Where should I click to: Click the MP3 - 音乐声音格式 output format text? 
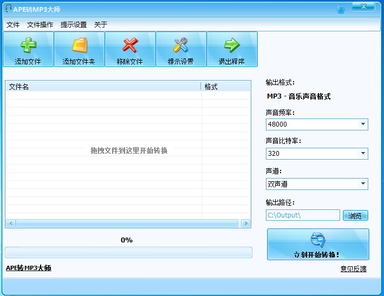click(299, 96)
